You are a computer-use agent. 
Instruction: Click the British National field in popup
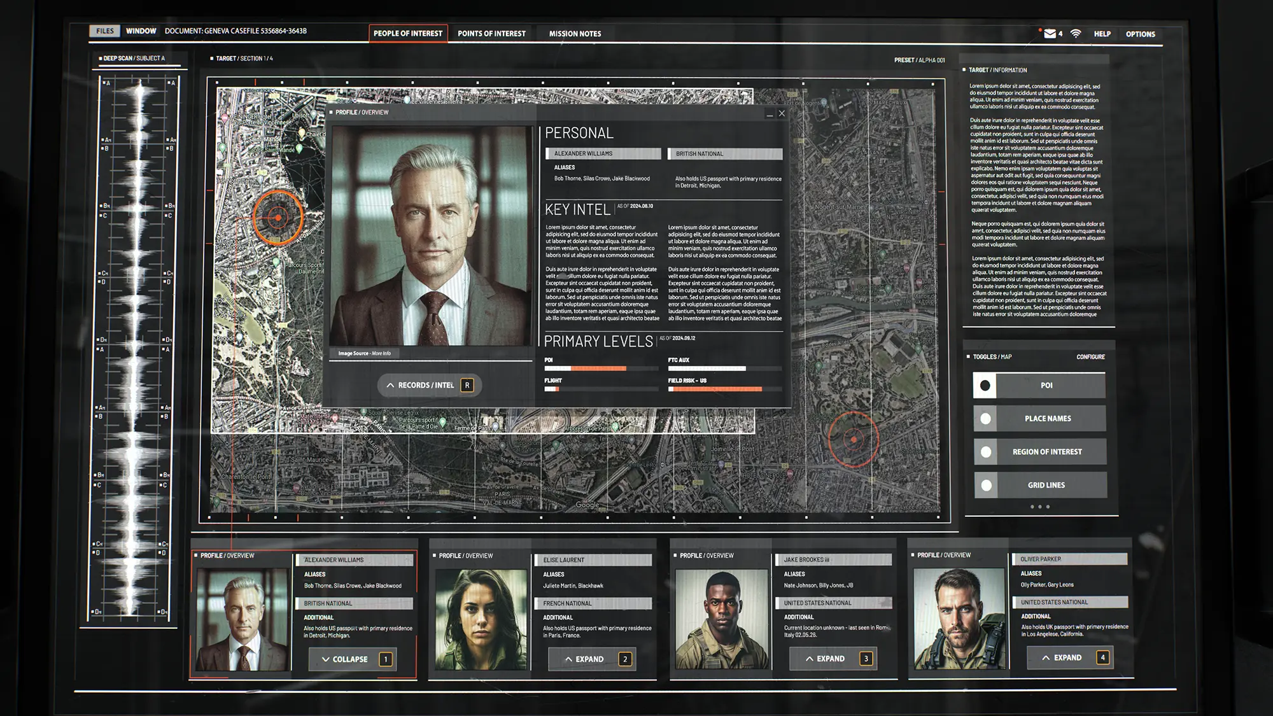[725, 154]
